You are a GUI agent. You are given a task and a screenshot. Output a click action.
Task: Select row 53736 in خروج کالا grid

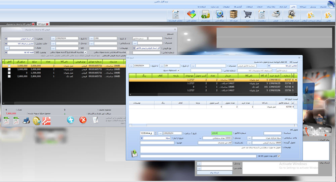[213, 83]
